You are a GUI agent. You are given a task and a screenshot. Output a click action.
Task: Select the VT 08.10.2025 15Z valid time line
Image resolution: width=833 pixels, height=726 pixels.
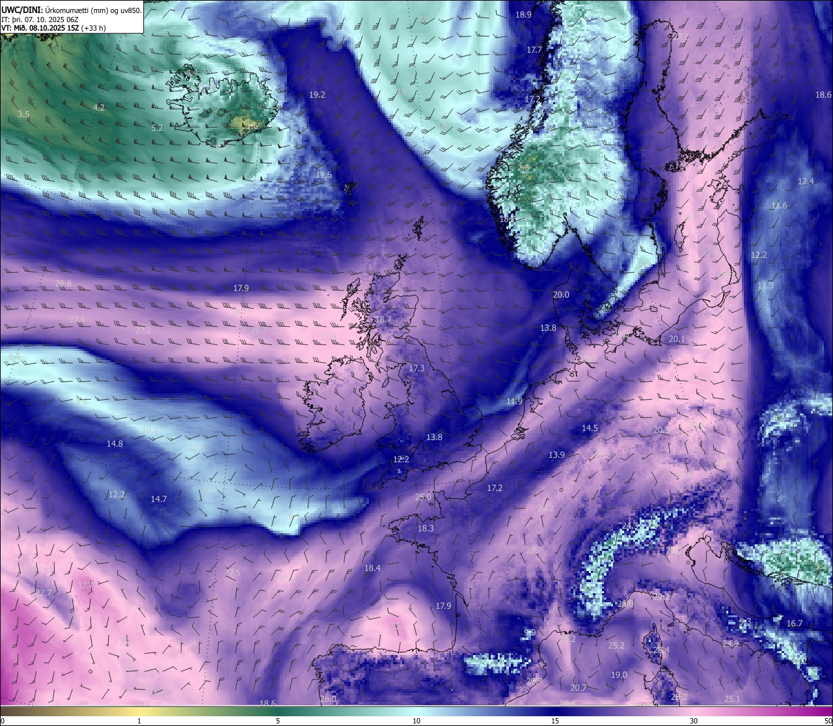(53, 28)
